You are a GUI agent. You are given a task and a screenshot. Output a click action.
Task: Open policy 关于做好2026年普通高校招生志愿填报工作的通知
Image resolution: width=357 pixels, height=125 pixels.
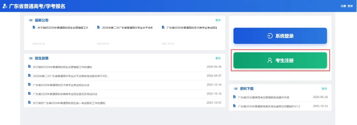(x=62, y=67)
